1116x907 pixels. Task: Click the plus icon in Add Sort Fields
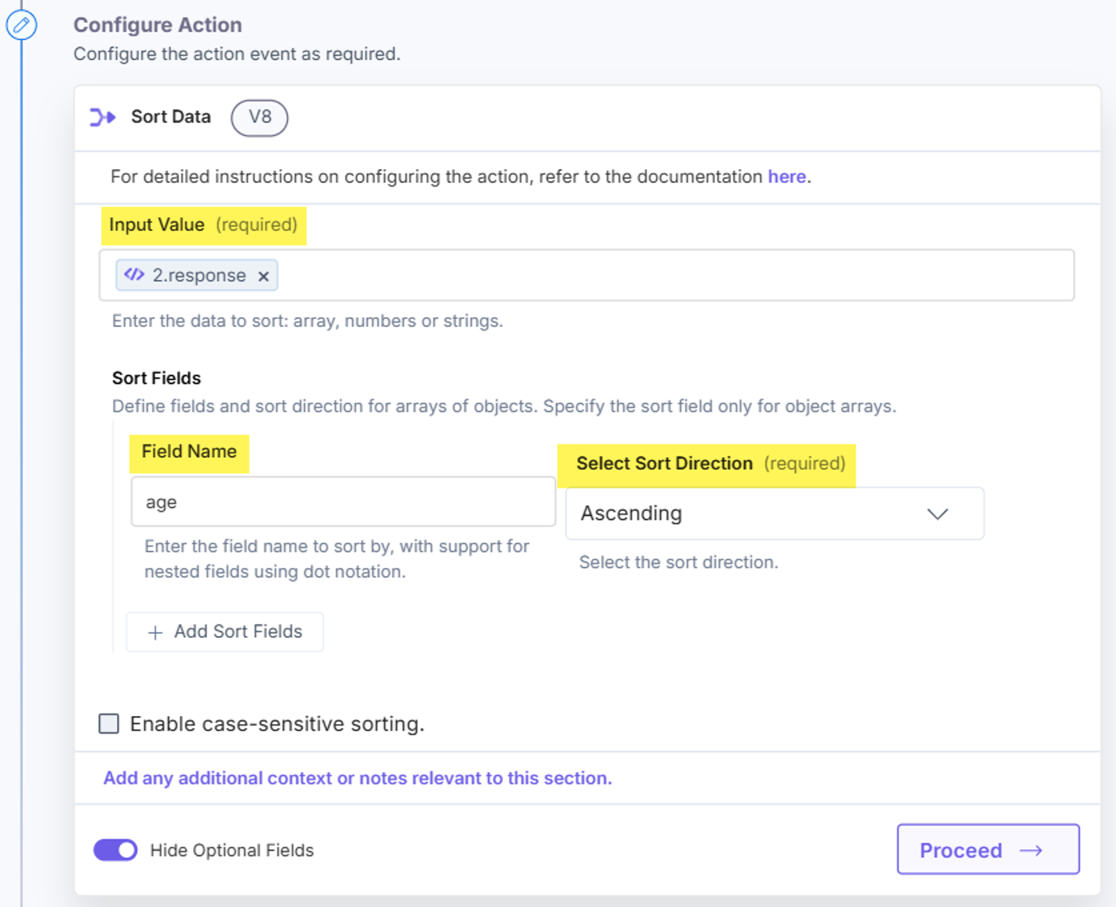tap(155, 633)
